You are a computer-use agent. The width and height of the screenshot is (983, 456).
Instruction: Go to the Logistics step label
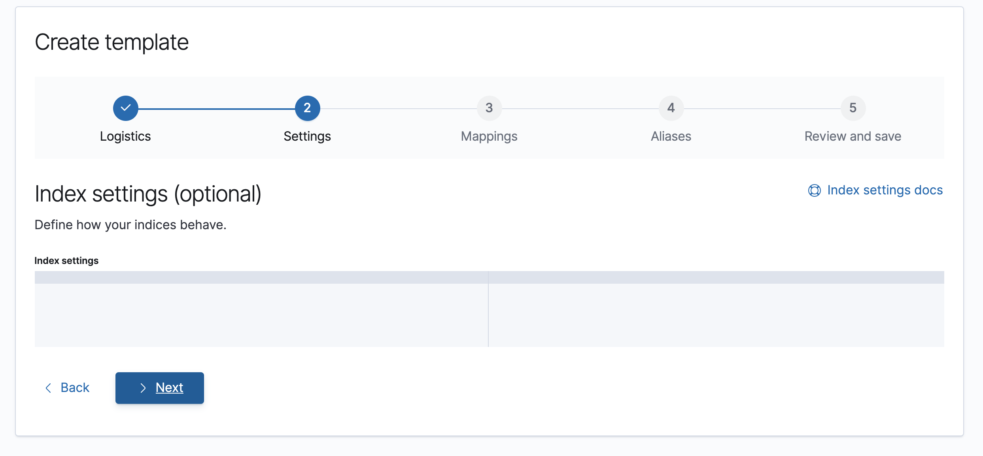click(x=125, y=136)
